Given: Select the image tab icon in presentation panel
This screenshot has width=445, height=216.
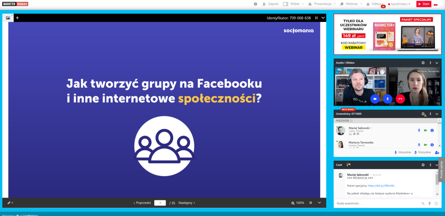Looking at the screenshot, I should [x=8, y=17].
